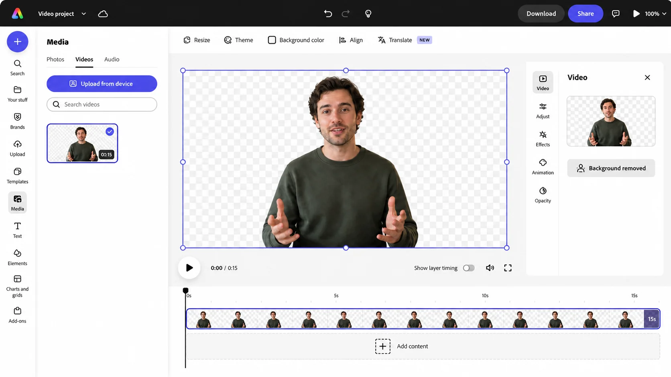This screenshot has width=671, height=377.
Task: Switch to the Audio tab
Action: click(112, 59)
